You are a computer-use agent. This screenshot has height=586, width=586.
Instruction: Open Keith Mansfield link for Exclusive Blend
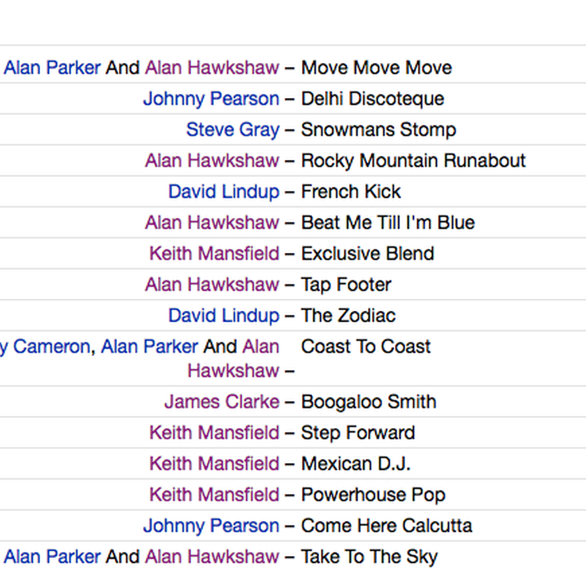[x=215, y=254]
